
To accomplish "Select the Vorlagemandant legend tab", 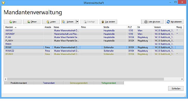I will [x=109, y=83].
